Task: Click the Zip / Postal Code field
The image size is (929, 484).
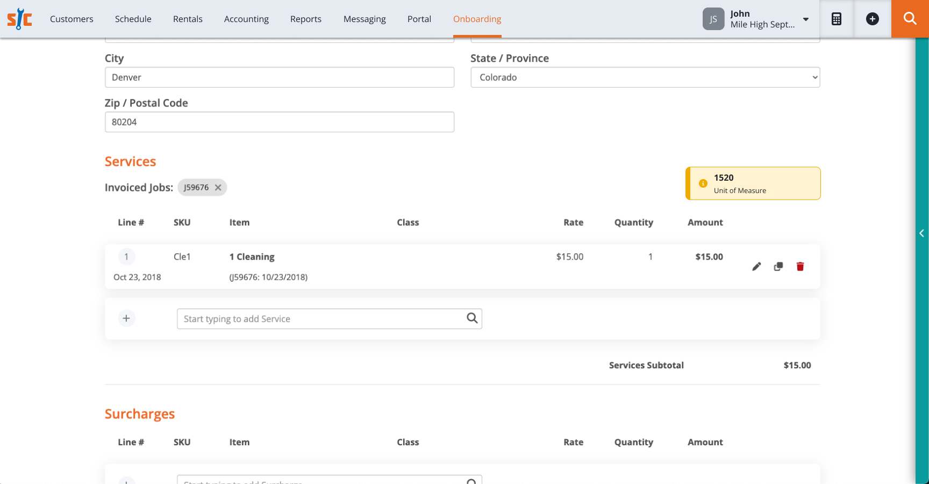Action: coord(280,122)
